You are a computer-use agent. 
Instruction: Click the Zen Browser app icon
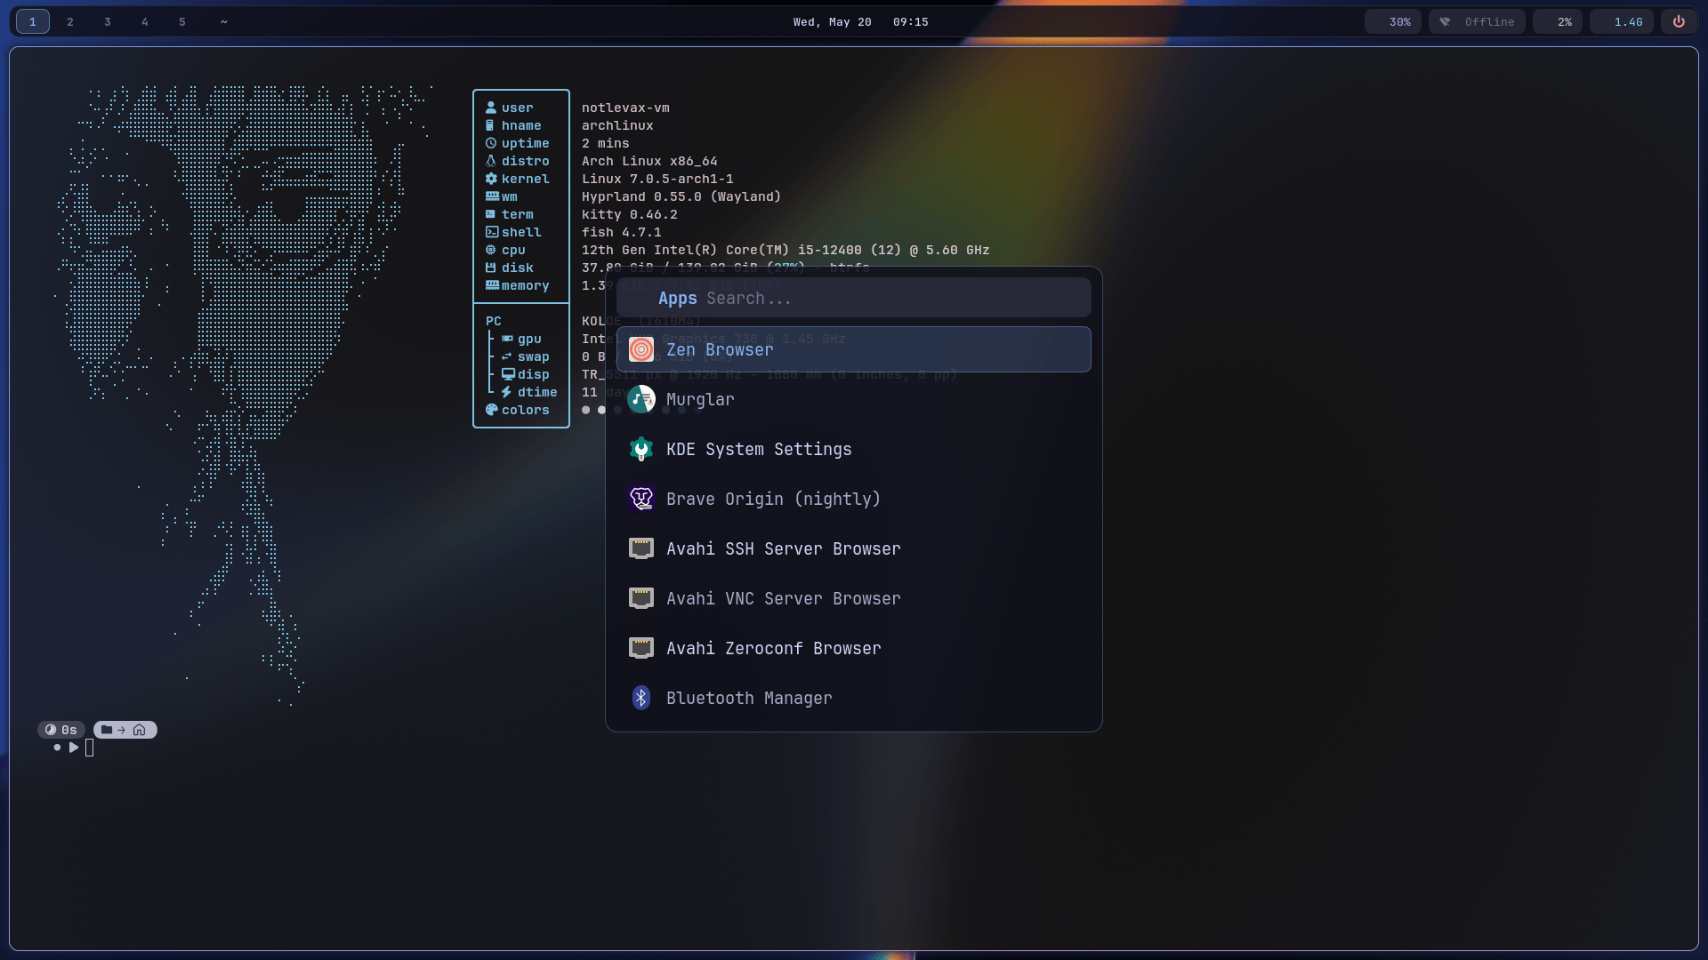(641, 349)
